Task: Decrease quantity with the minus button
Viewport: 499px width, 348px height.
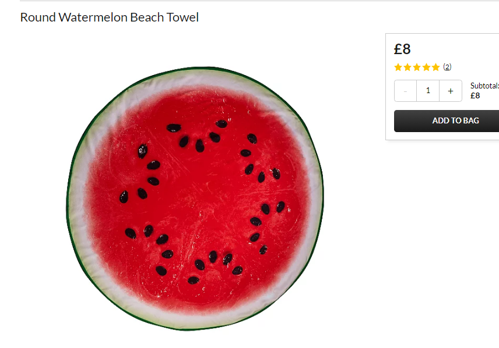Action: (x=406, y=91)
